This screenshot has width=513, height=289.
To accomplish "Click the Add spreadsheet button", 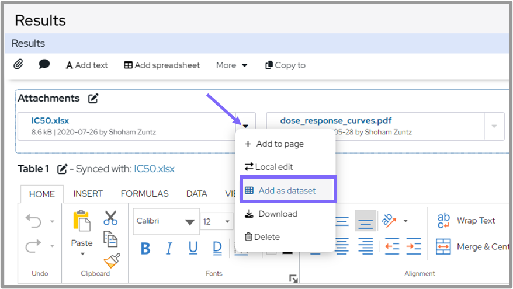I will pyautogui.click(x=162, y=65).
